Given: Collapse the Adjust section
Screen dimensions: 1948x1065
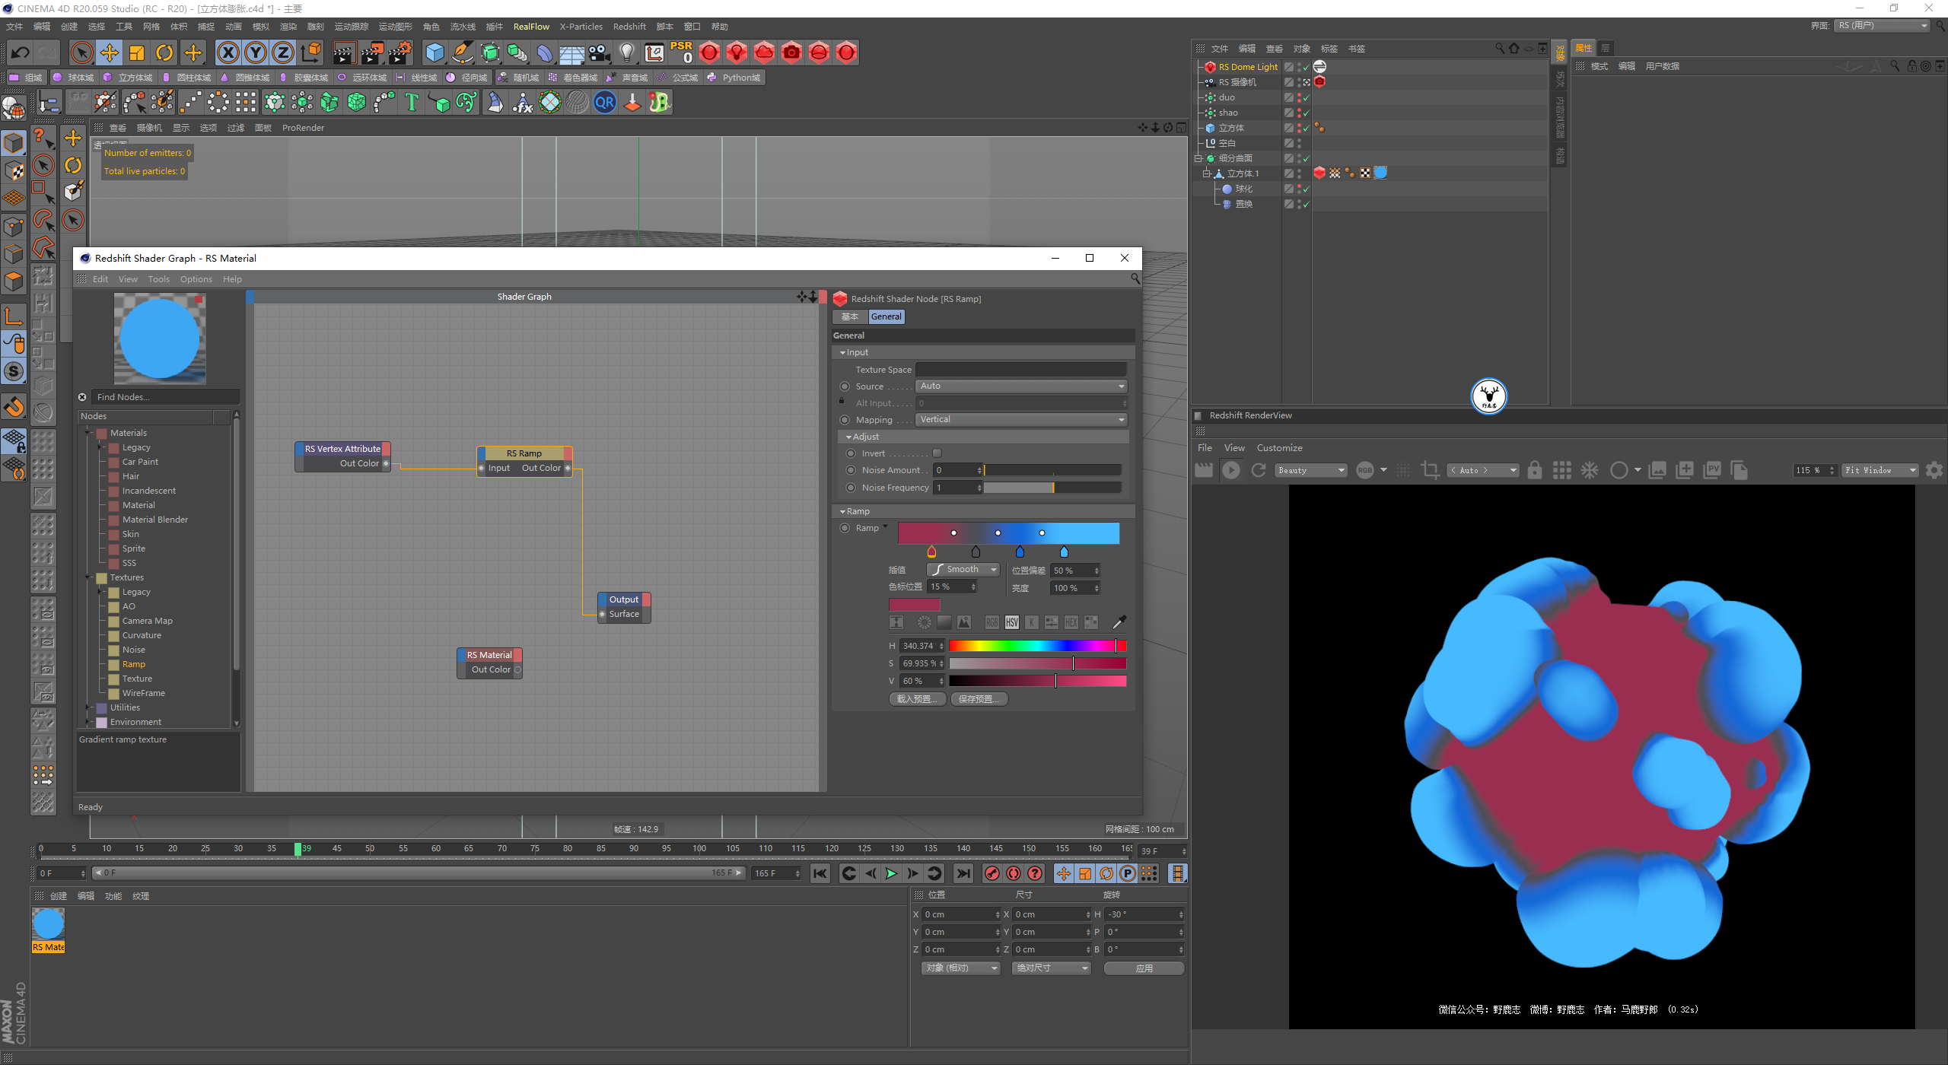Looking at the screenshot, I should click(x=849, y=437).
